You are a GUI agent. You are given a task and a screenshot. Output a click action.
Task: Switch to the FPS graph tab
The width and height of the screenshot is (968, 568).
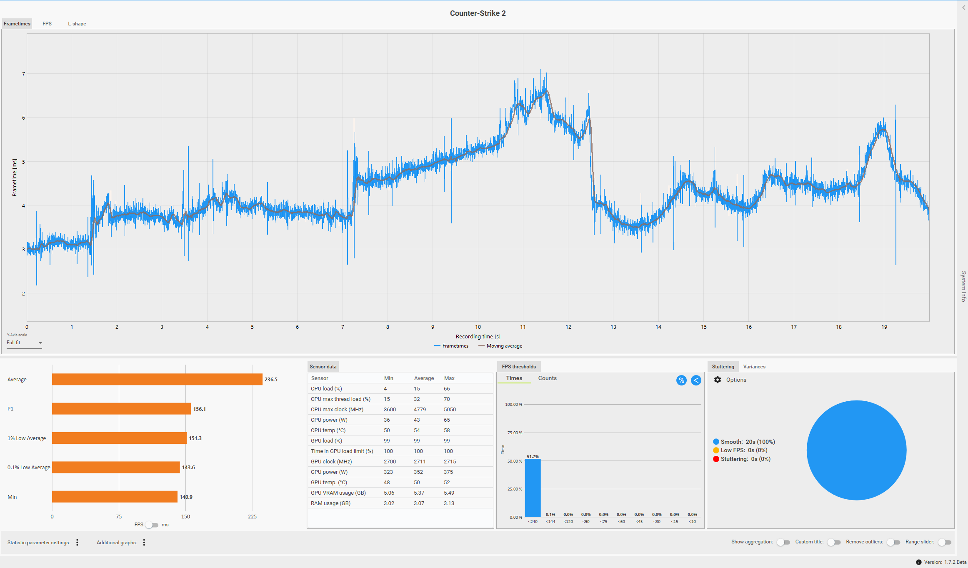(x=47, y=24)
